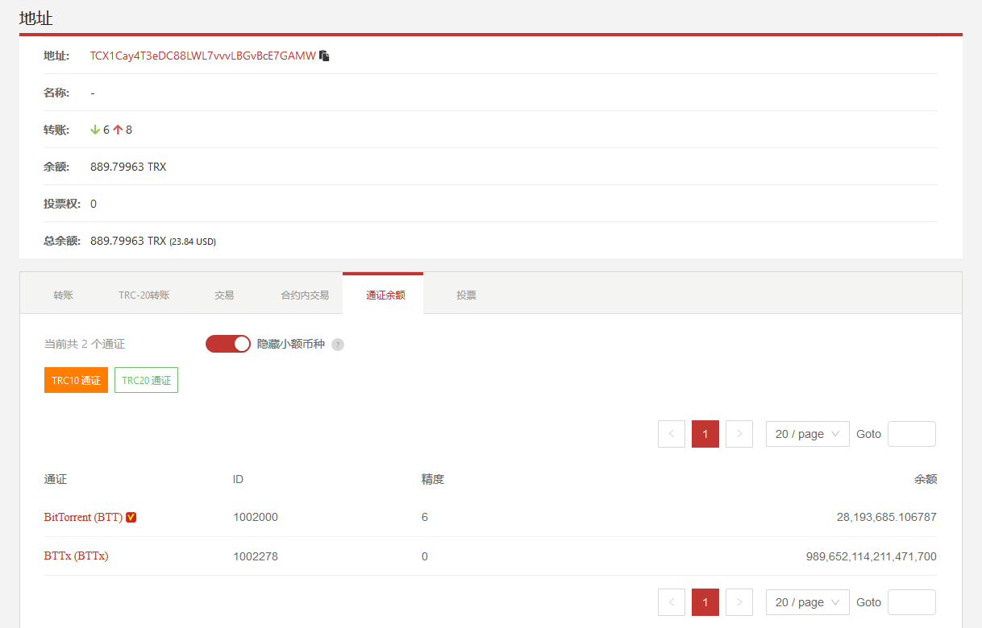The image size is (982, 628).
Task: Select the TRC20 通证 filter
Action: click(146, 381)
